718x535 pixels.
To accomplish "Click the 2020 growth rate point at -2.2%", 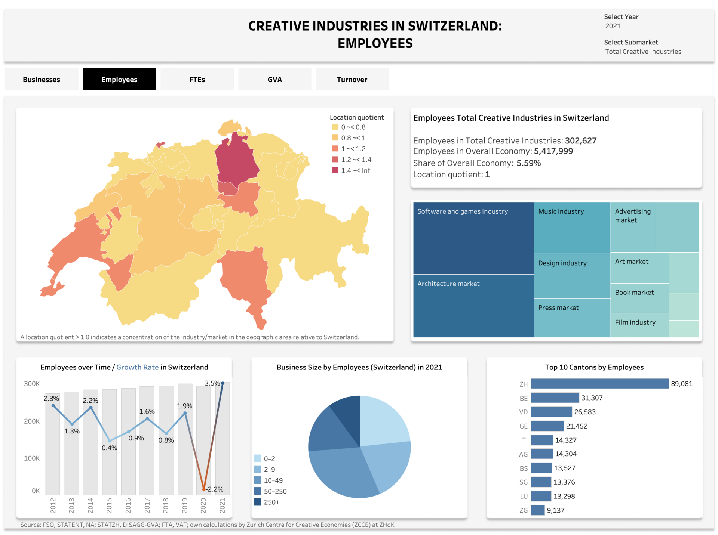I will 204,489.
